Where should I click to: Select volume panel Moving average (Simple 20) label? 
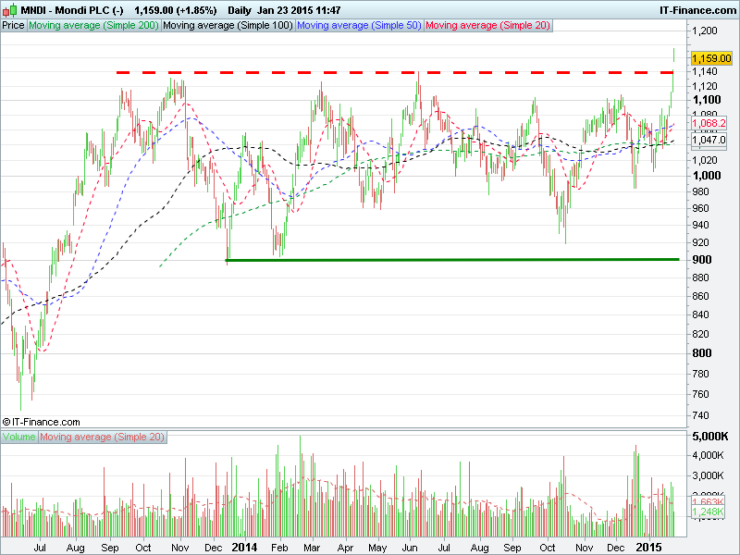pyautogui.click(x=102, y=437)
